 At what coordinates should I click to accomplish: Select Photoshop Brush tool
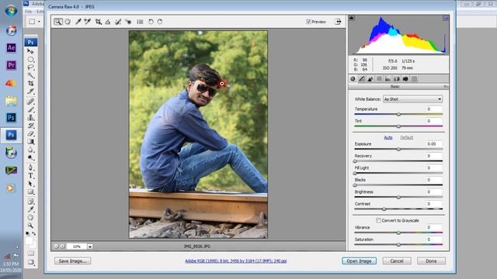(x=30, y=109)
